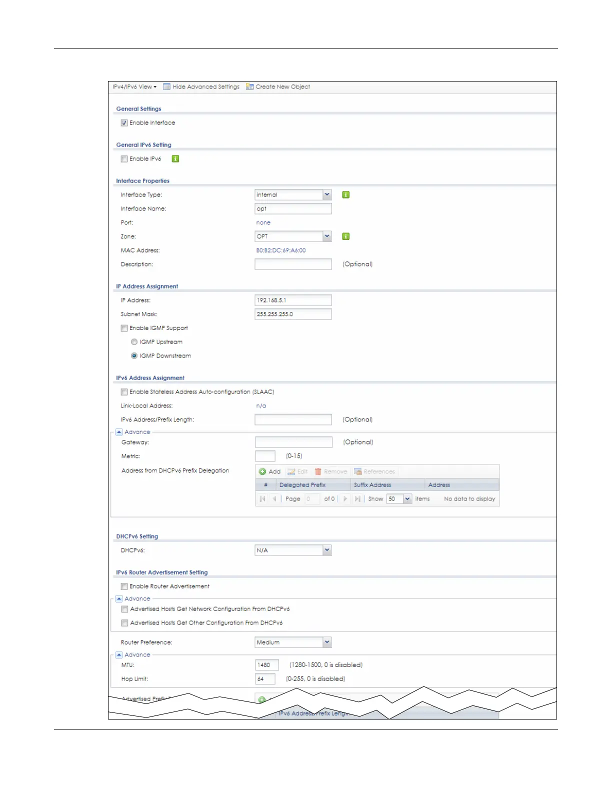Image resolution: width=612 pixels, height=792 pixels.
Task: Click the green Add icon in prefix delegation table
Action: pyautogui.click(x=262, y=471)
